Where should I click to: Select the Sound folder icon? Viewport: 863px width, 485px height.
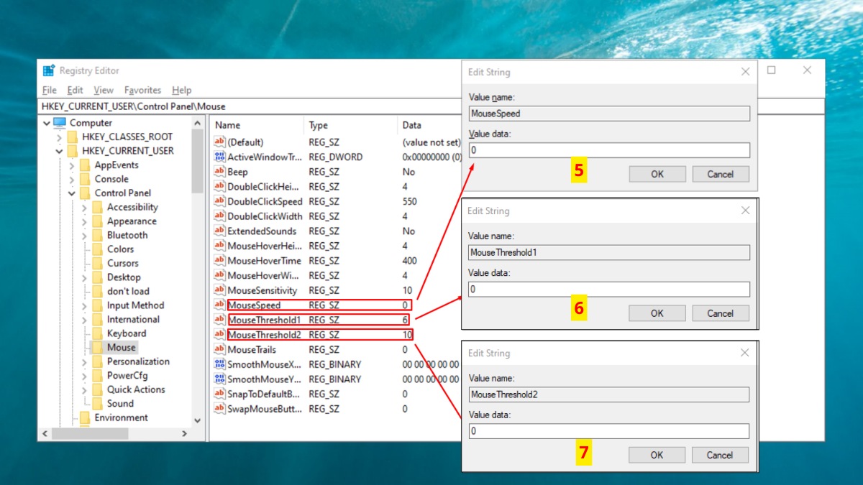(97, 404)
